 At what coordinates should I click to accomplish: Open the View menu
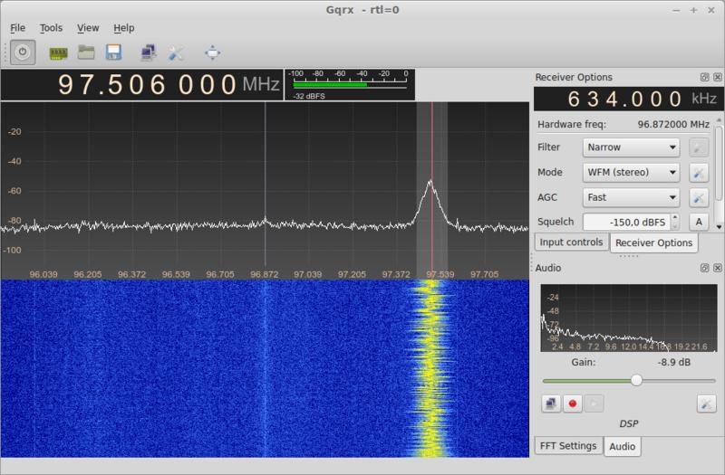tap(88, 28)
